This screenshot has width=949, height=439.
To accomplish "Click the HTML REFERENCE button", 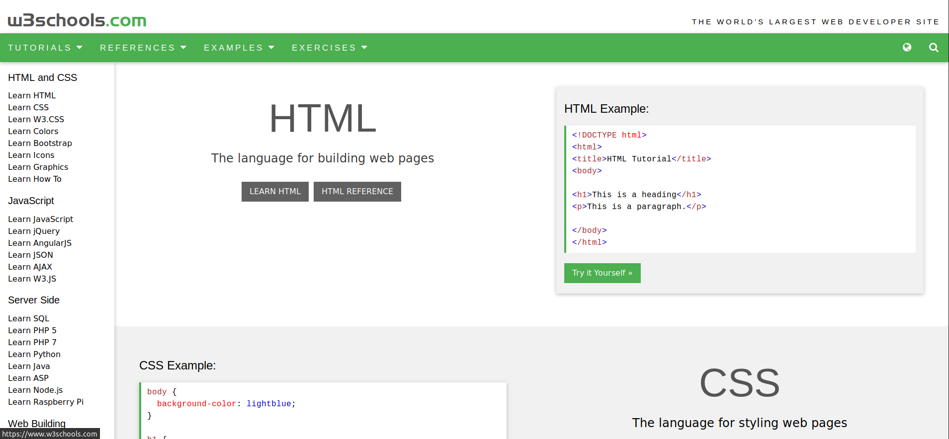I will coord(357,192).
